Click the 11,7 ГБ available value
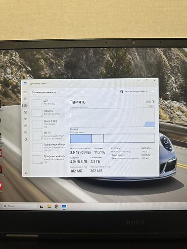 [x=100, y=152]
